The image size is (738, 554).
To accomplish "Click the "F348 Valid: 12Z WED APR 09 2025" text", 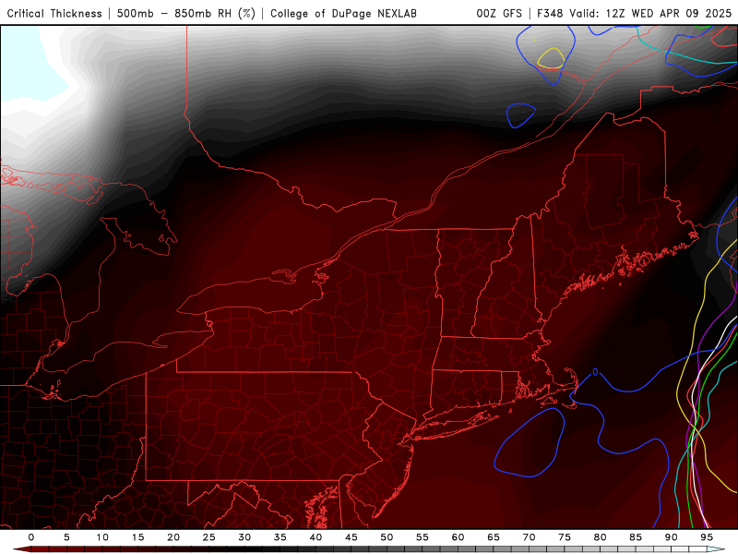I will pyautogui.click(x=634, y=13).
